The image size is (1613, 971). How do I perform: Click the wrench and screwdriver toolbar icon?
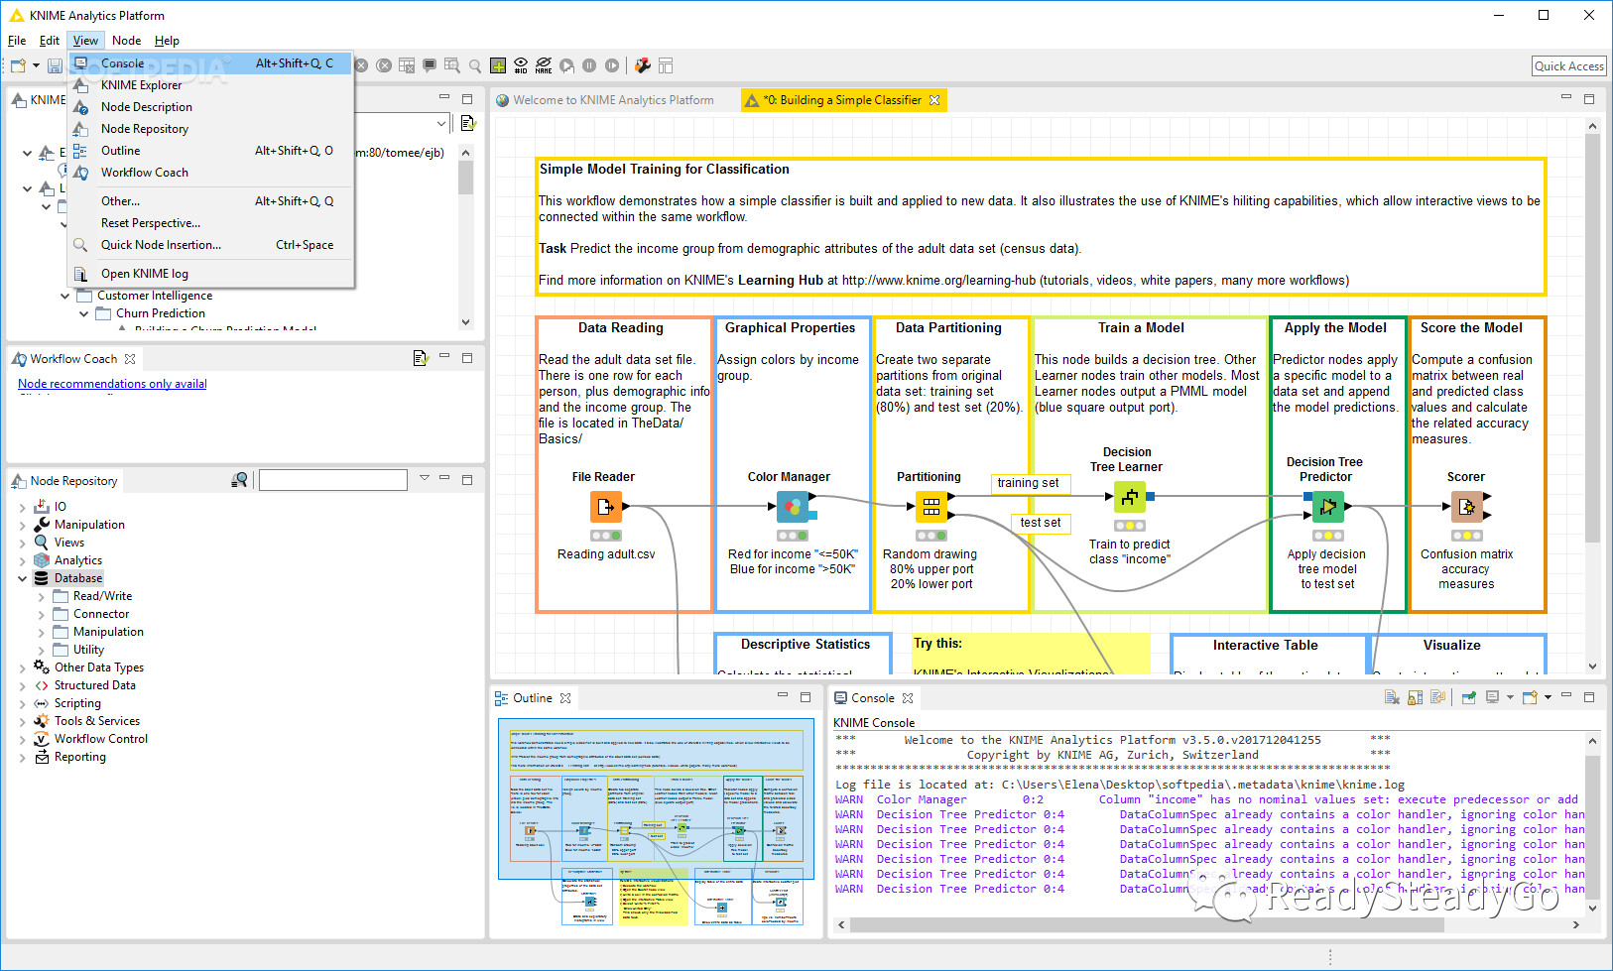tap(643, 65)
